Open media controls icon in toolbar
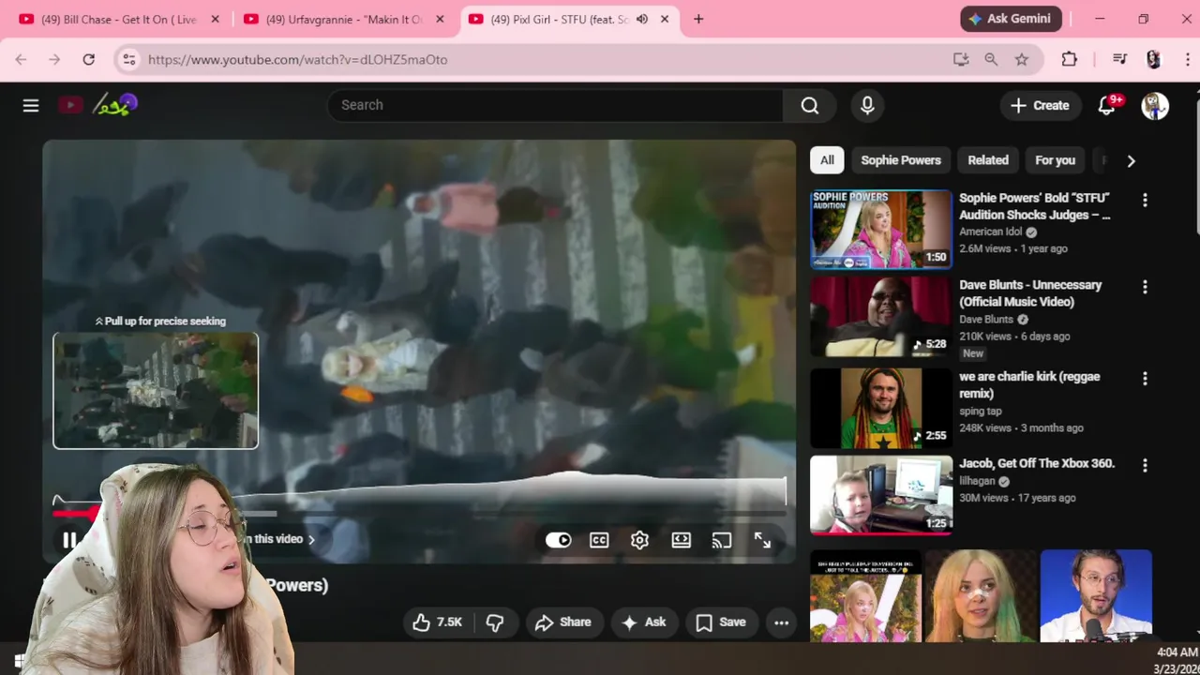The height and width of the screenshot is (675, 1200). coord(1119,59)
